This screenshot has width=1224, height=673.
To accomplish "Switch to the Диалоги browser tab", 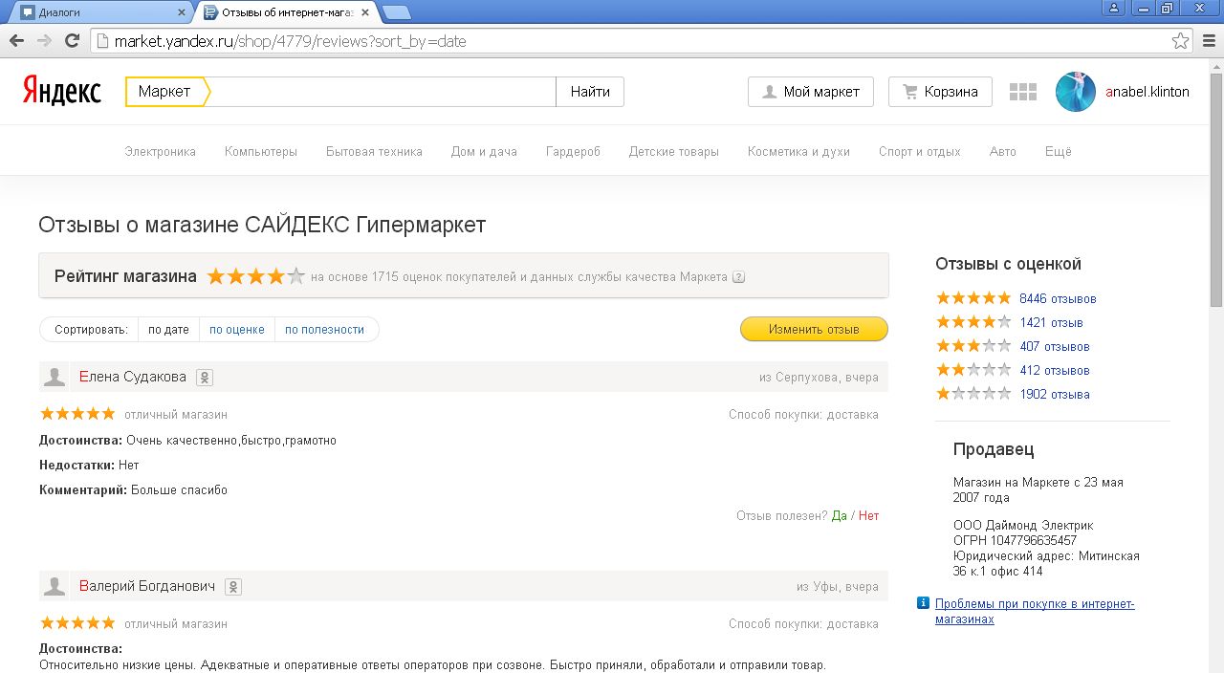I will click(100, 12).
